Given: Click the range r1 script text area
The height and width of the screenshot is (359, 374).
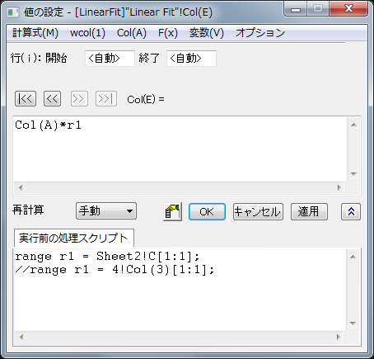Looking at the screenshot, I should pos(180,290).
